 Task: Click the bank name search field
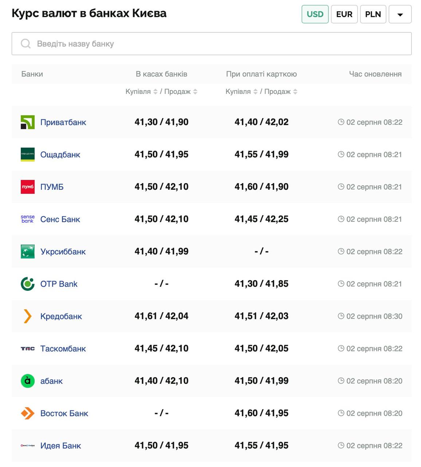point(211,44)
